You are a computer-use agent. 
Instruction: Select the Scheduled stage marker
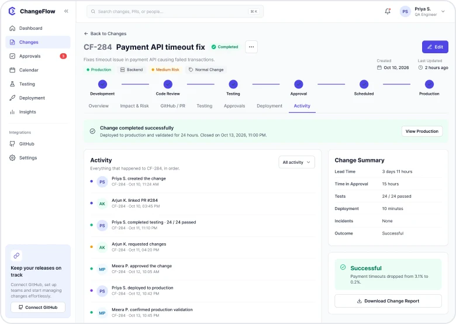(x=364, y=84)
